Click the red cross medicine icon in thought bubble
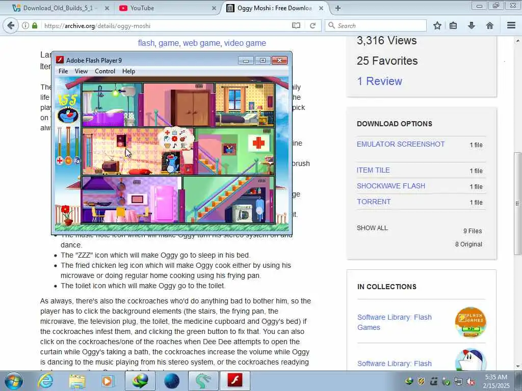This screenshot has width=522, height=391. coord(167,132)
